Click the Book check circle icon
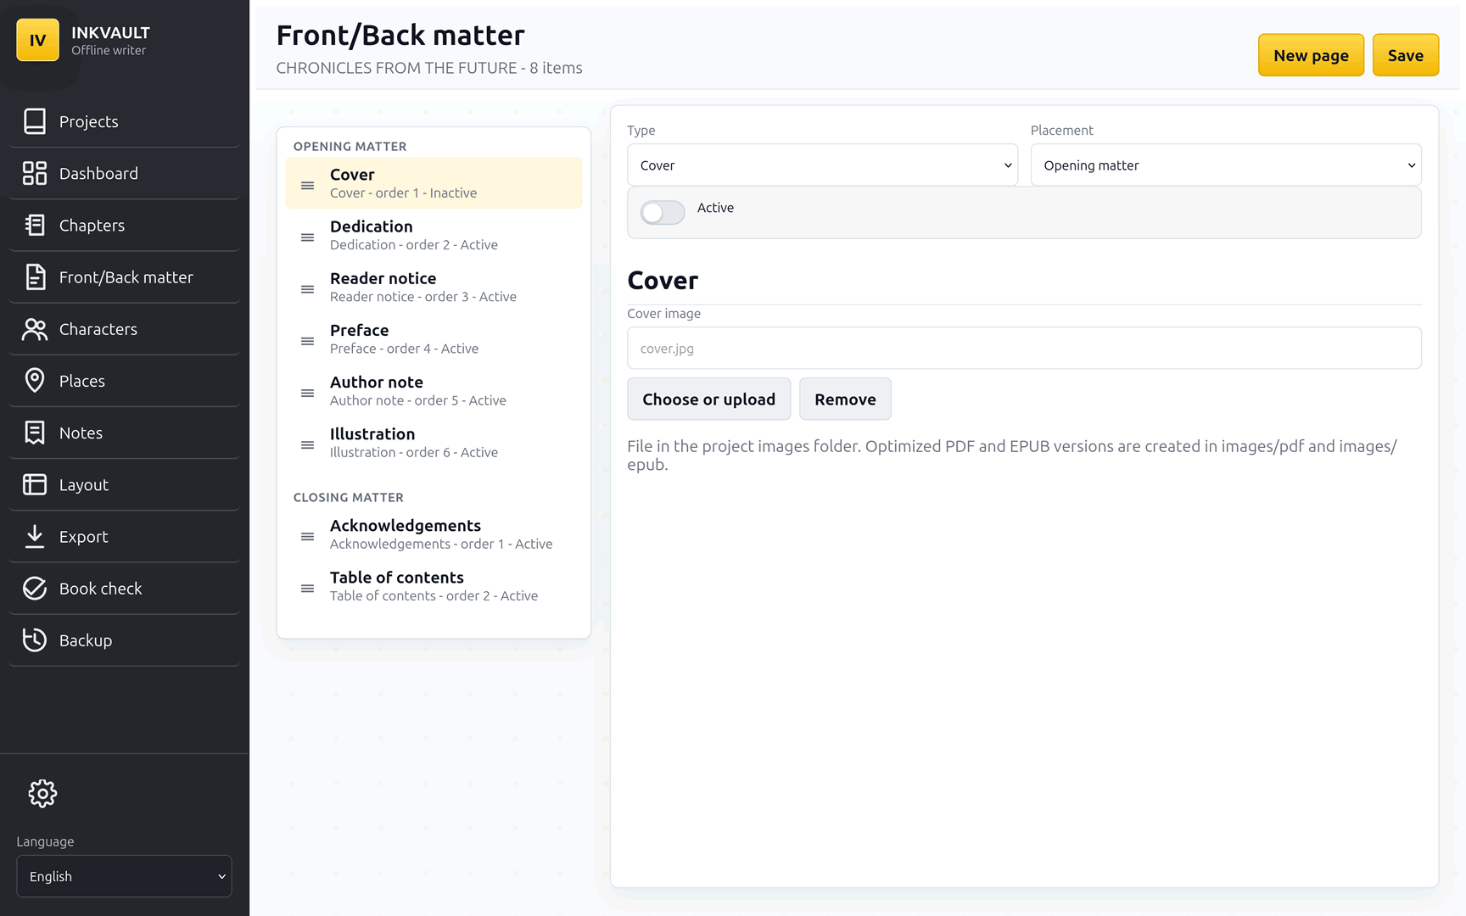1466x916 pixels. tap(35, 588)
